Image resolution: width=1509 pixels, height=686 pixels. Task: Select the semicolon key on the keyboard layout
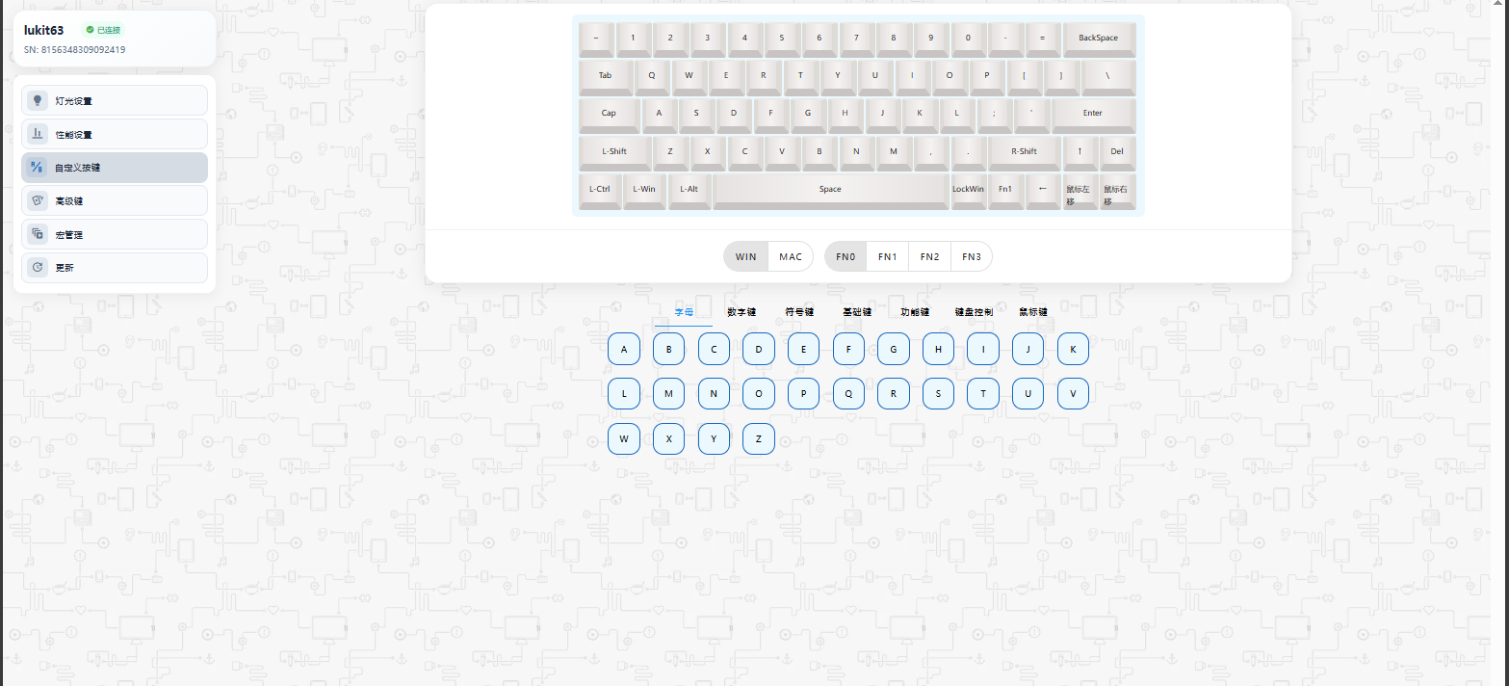tap(994, 115)
